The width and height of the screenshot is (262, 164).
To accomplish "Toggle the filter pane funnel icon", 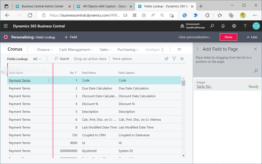I will tap(174, 59).
